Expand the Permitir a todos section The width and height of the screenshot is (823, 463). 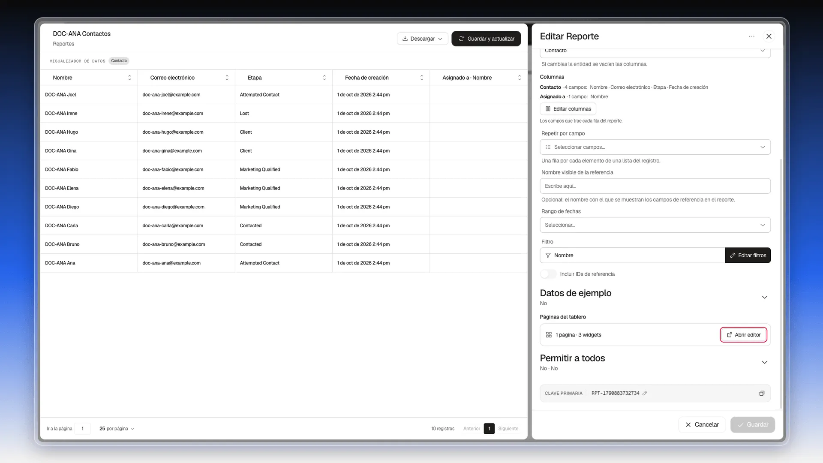point(764,362)
